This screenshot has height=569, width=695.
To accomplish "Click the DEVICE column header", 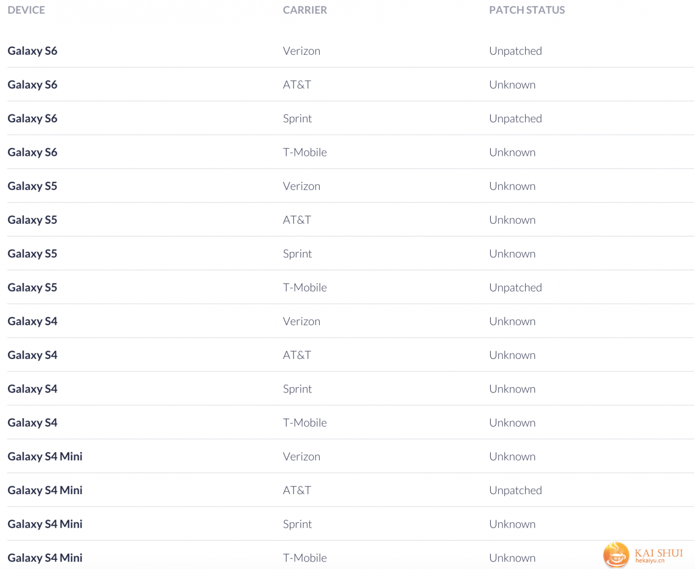I will click(x=26, y=10).
